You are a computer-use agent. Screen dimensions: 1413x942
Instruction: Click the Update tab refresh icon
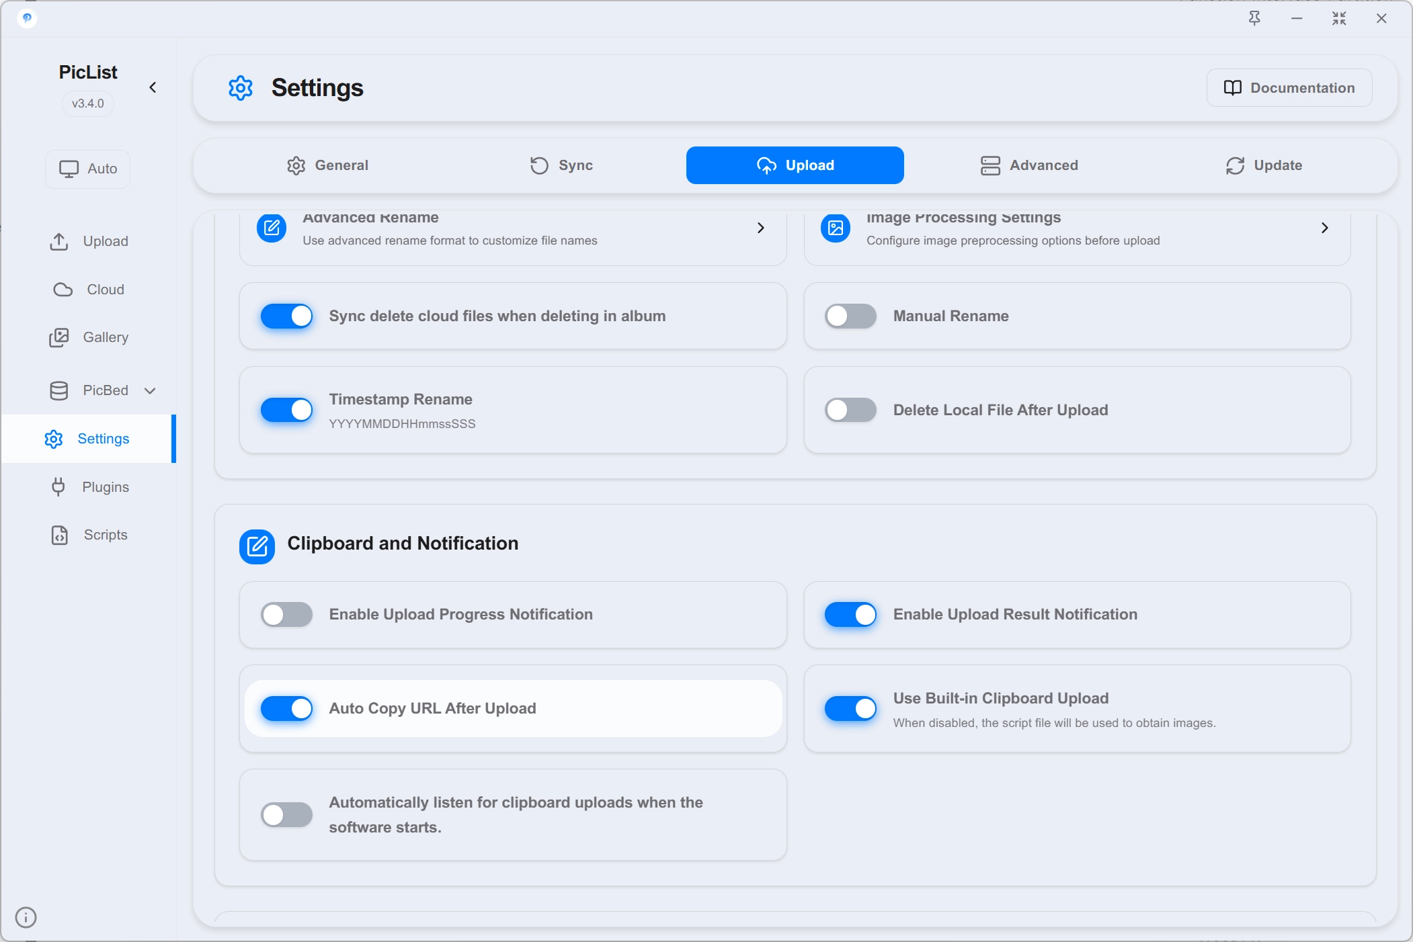coord(1236,165)
